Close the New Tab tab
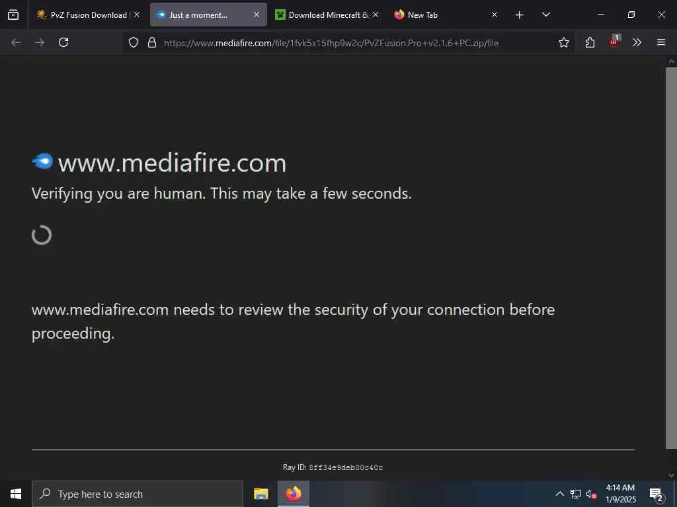677x507 pixels. (x=495, y=15)
